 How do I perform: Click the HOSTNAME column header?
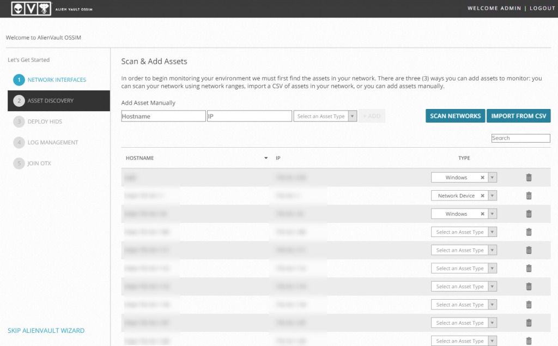click(x=140, y=158)
